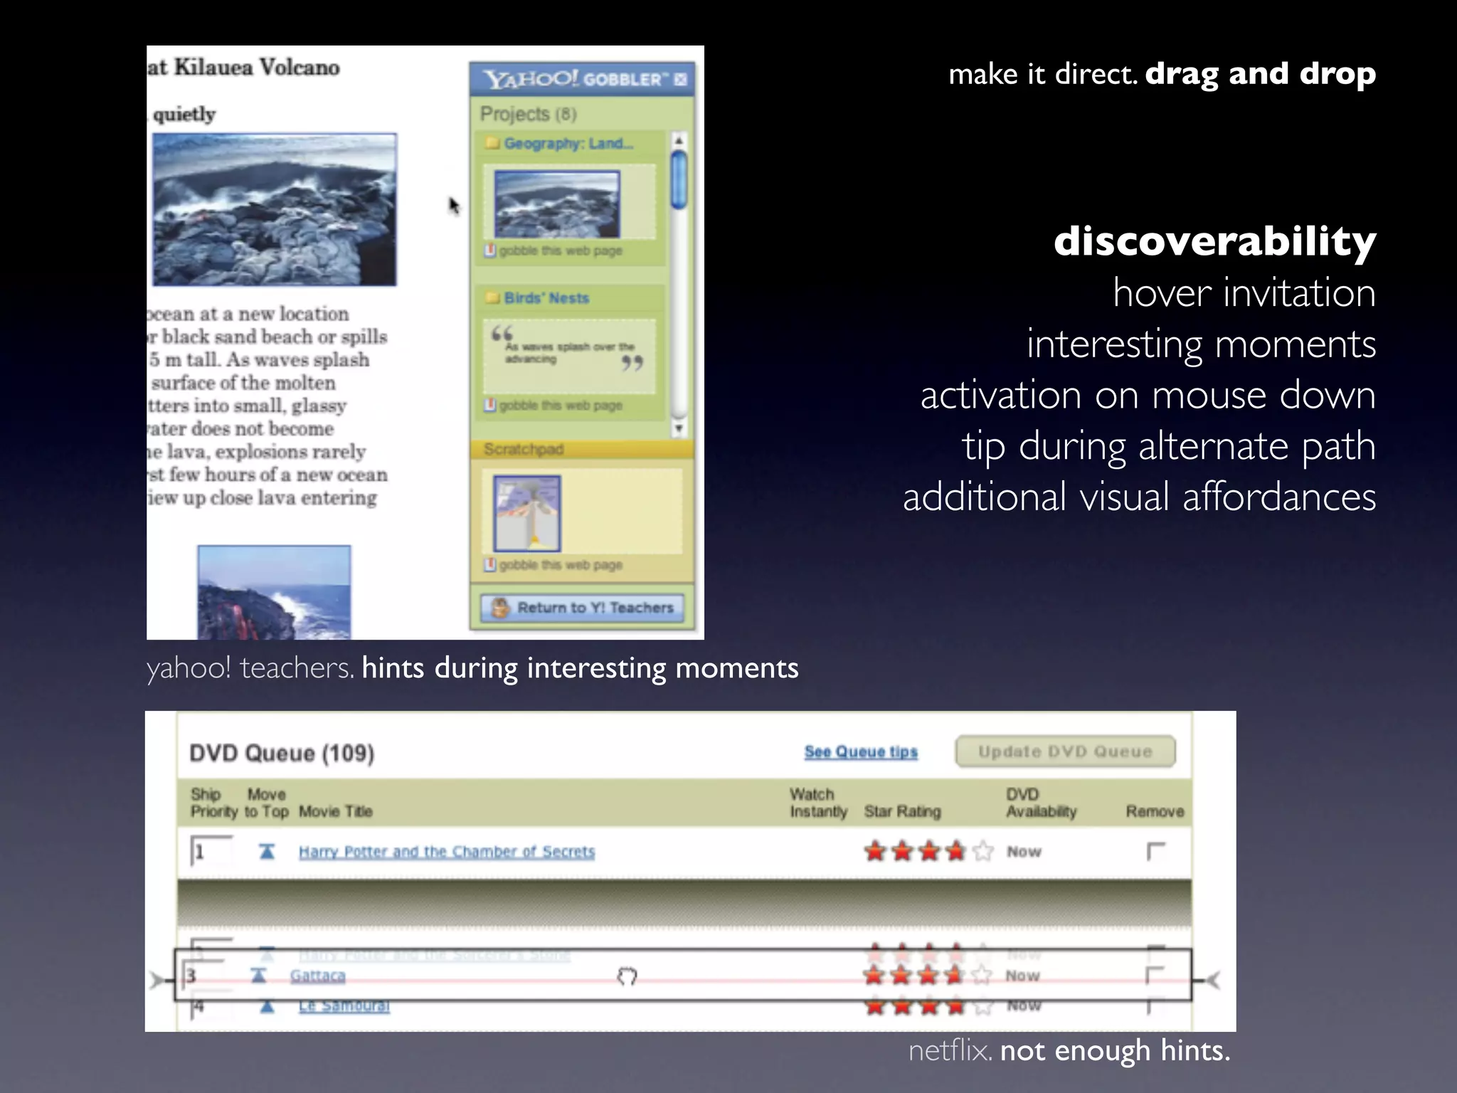Click the fifth star for Gattaca

tap(981, 975)
